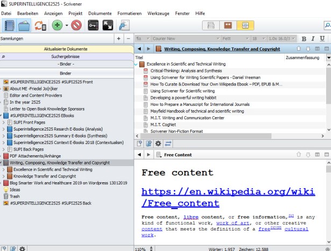Click the Collections icon in toolbar

click(x=24, y=25)
